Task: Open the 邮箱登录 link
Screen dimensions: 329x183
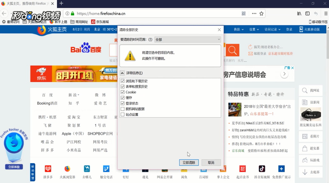Action: [x=260, y=53]
